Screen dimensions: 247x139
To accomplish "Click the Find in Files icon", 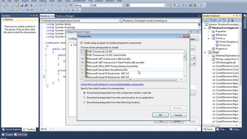I will click(127, 5).
